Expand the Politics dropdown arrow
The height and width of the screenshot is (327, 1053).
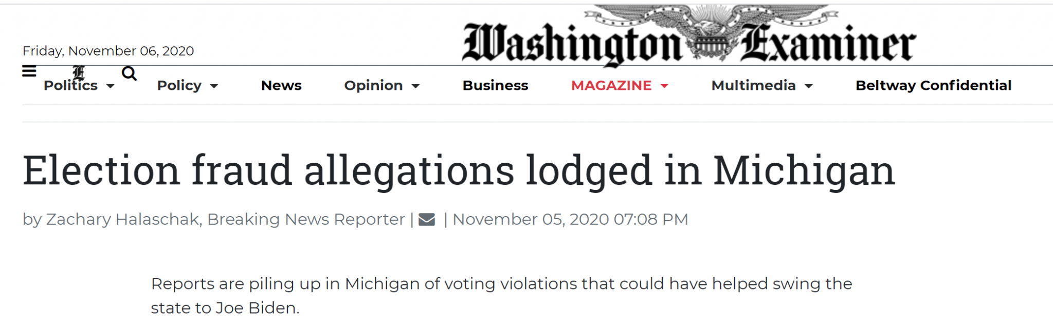[x=111, y=86]
